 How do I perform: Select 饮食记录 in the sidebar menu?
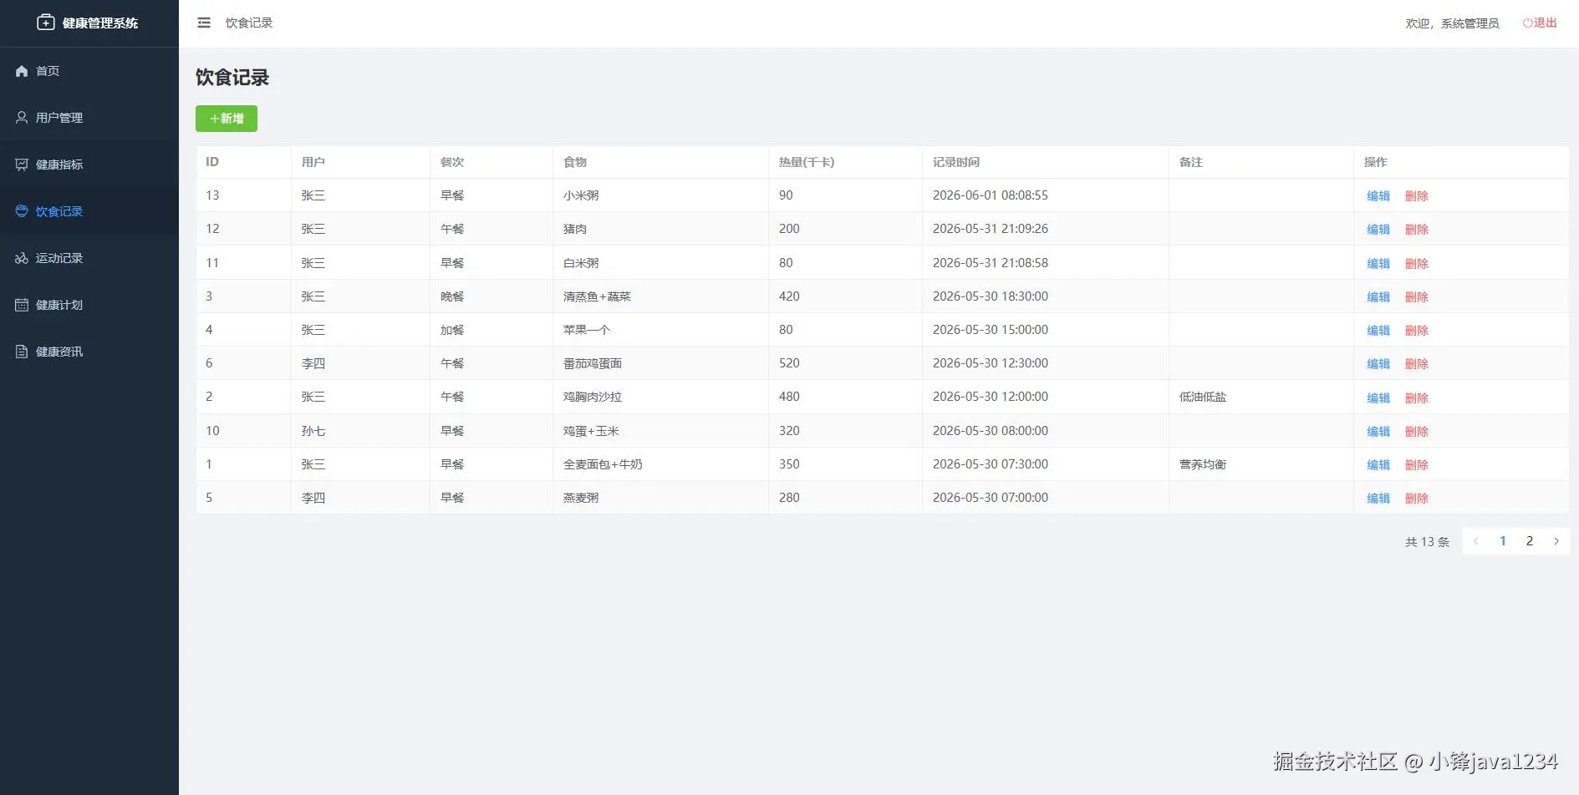[x=89, y=211]
